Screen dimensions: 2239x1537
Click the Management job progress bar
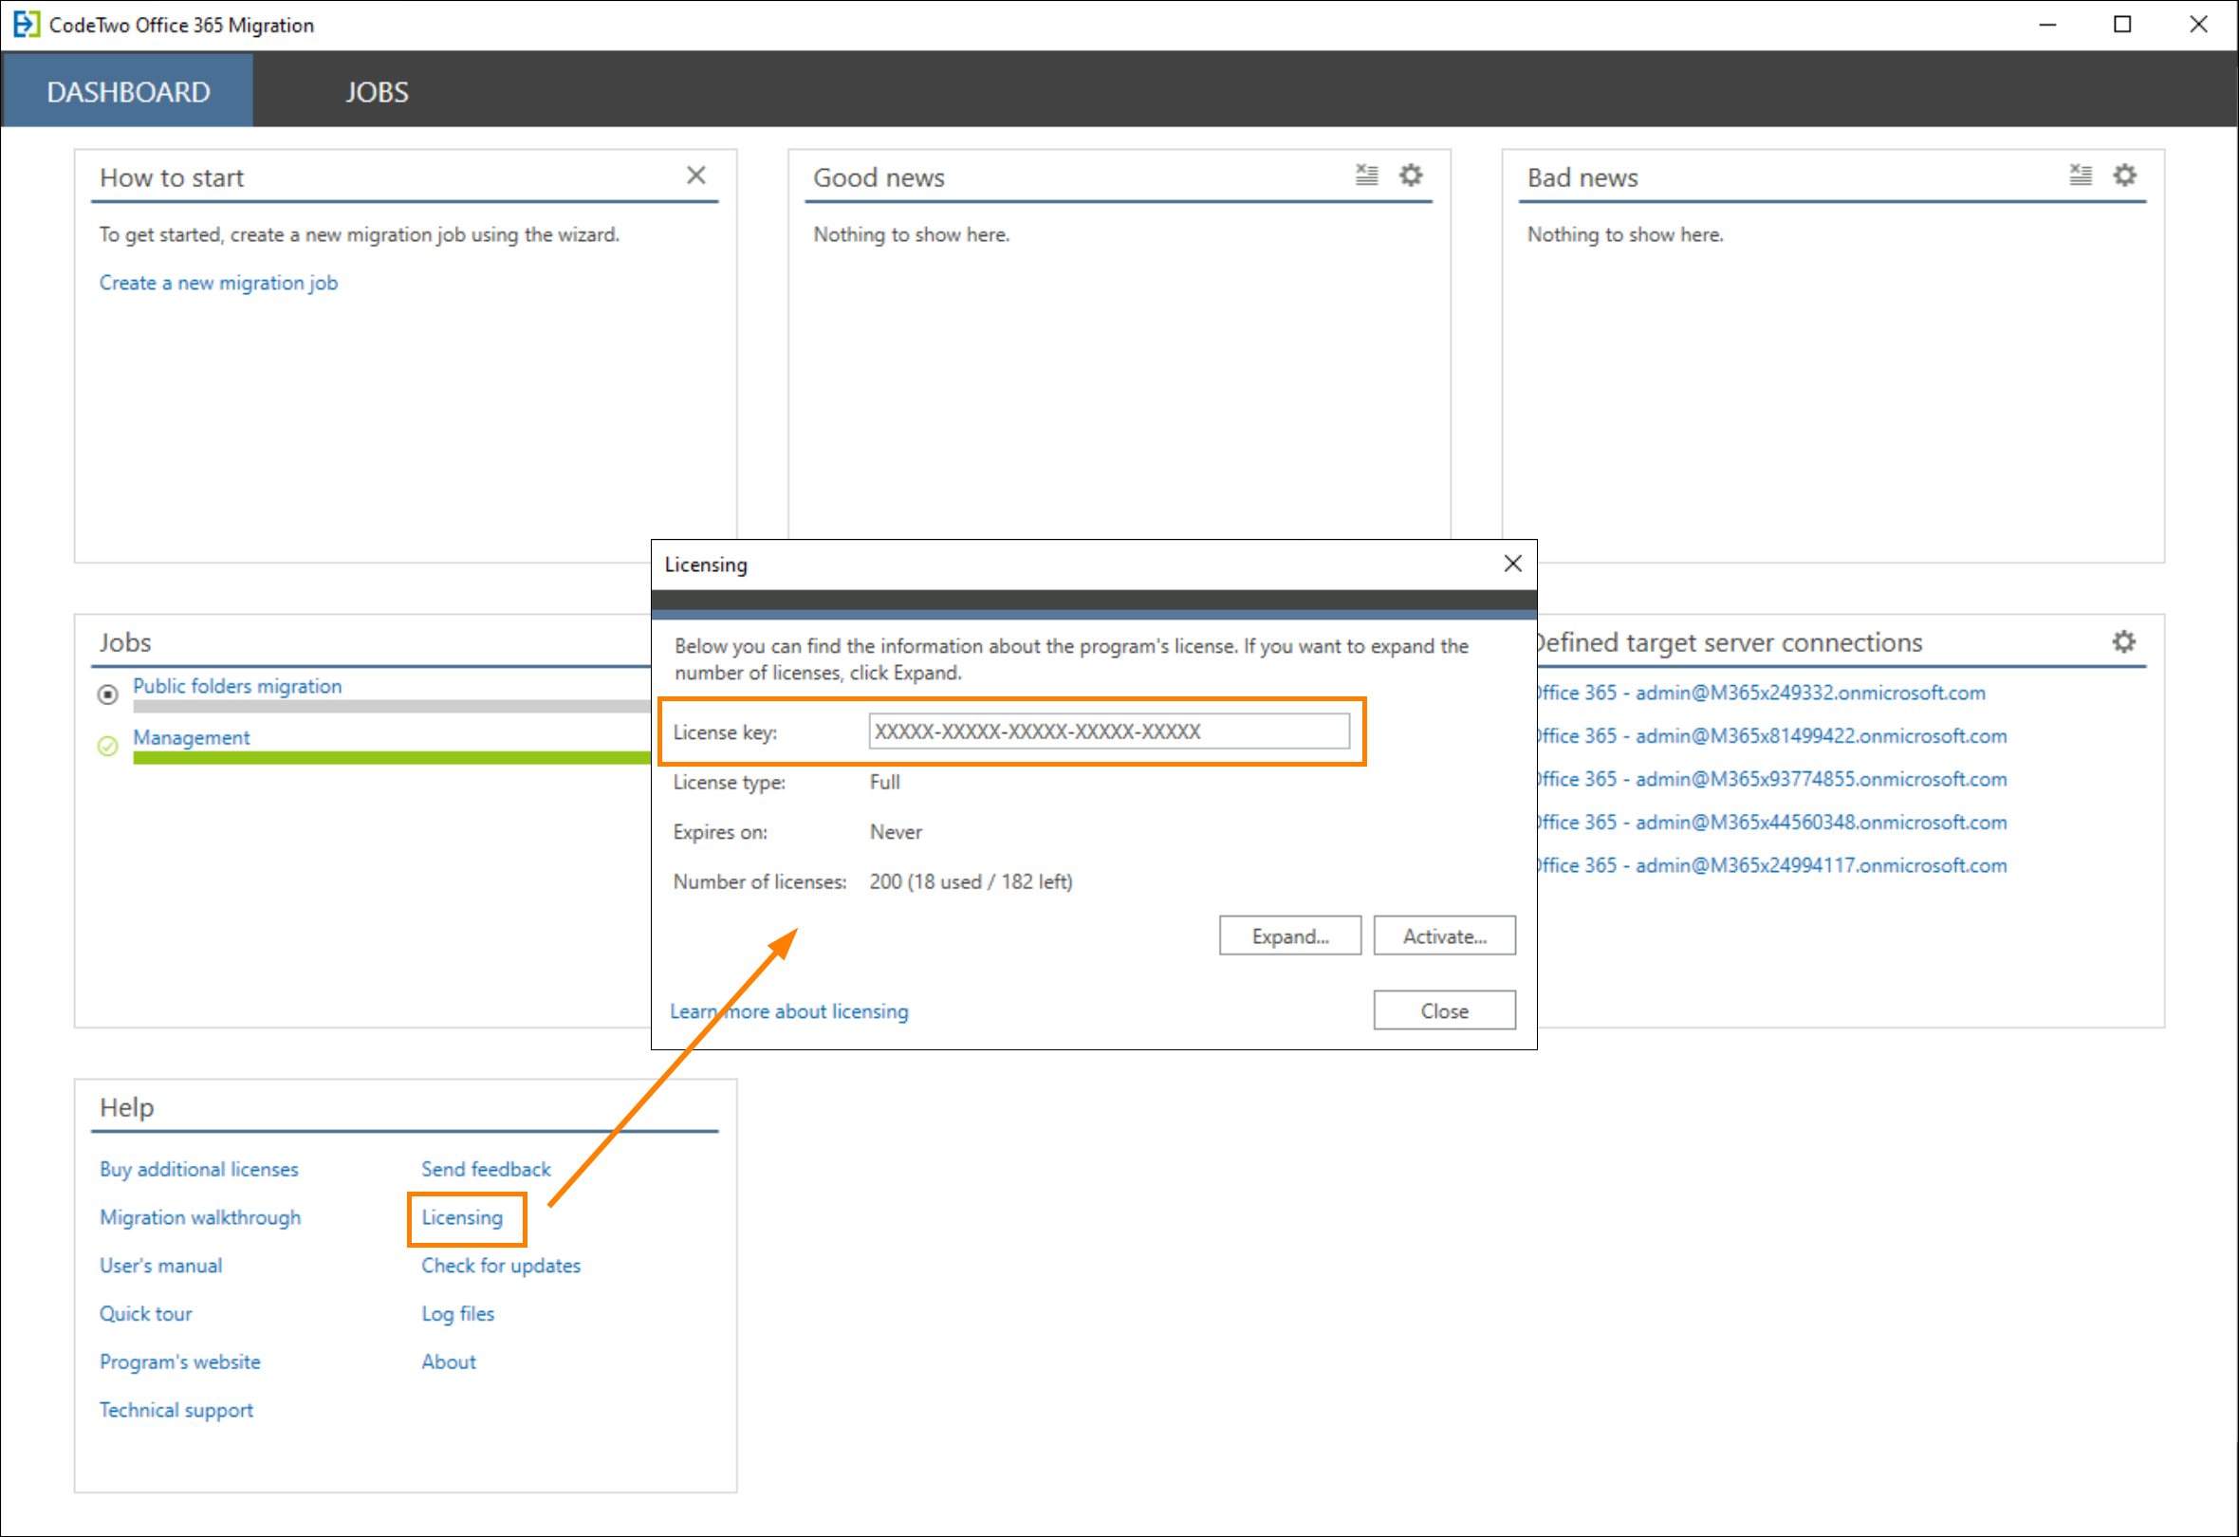[391, 758]
